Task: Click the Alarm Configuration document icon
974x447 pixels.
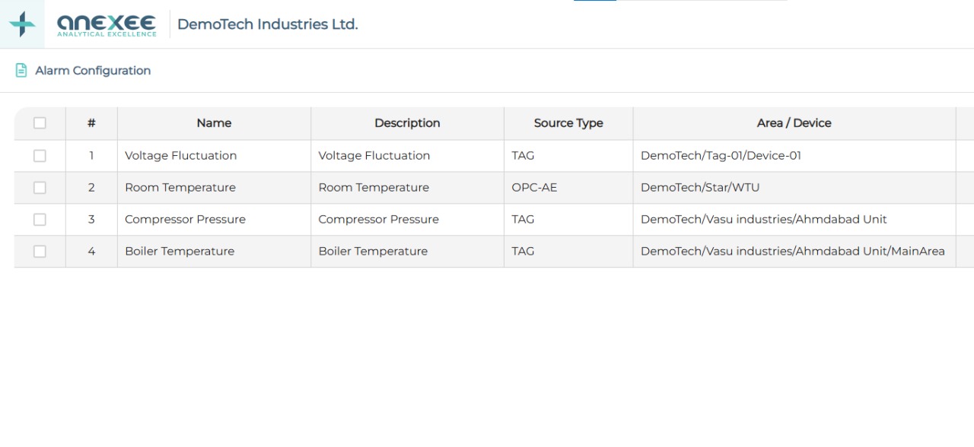Action: [x=21, y=71]
